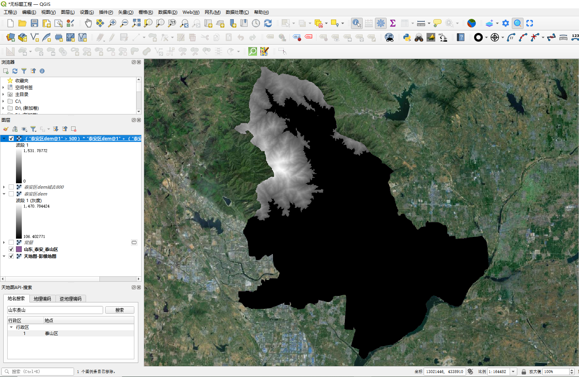The width and height of the screenshot is (579, 377).
Task: Click the 山东_泰安_泰山区 purple color swatch
Action: point(19,249)
